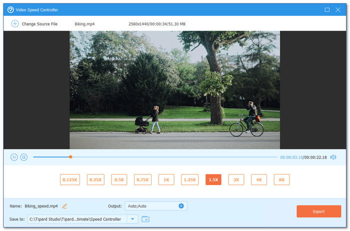Open the save folder icon
350x231 pixels.
pos(145,219)
